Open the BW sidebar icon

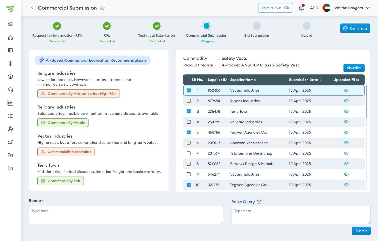[x=11, y=103]
